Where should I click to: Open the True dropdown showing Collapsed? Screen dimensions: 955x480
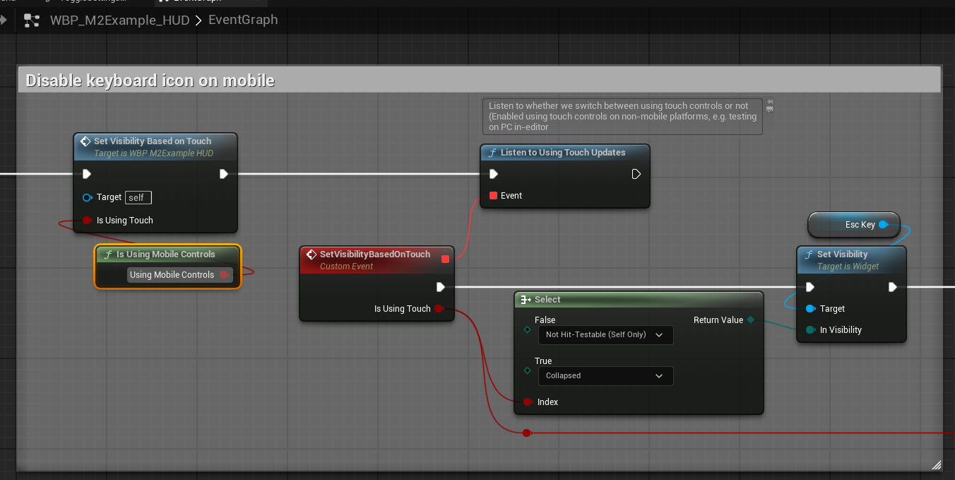tap(605, 376)
